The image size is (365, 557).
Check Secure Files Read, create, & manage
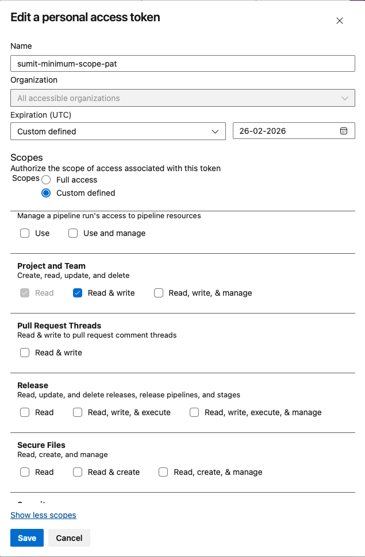163,472
